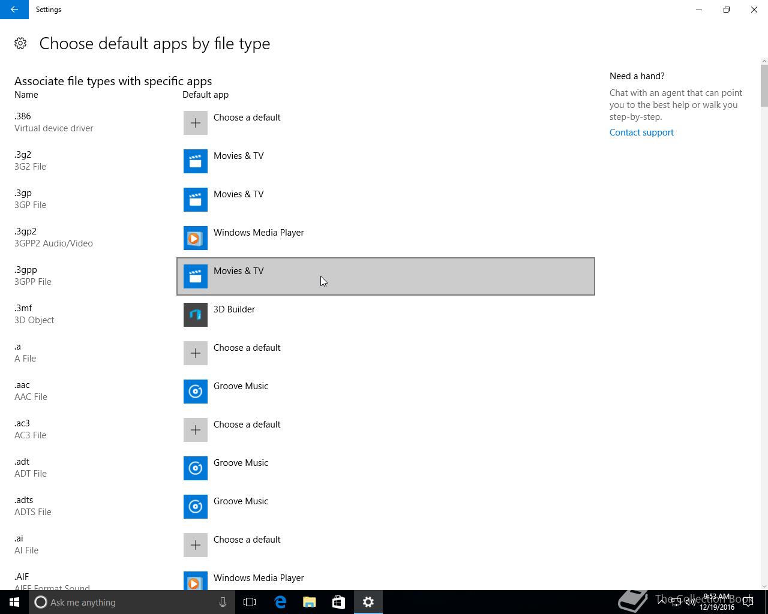The height and width of the screenshot is (614, 768).
Task: Click the plus icon for .ai file type
Action: pos(196,545)
